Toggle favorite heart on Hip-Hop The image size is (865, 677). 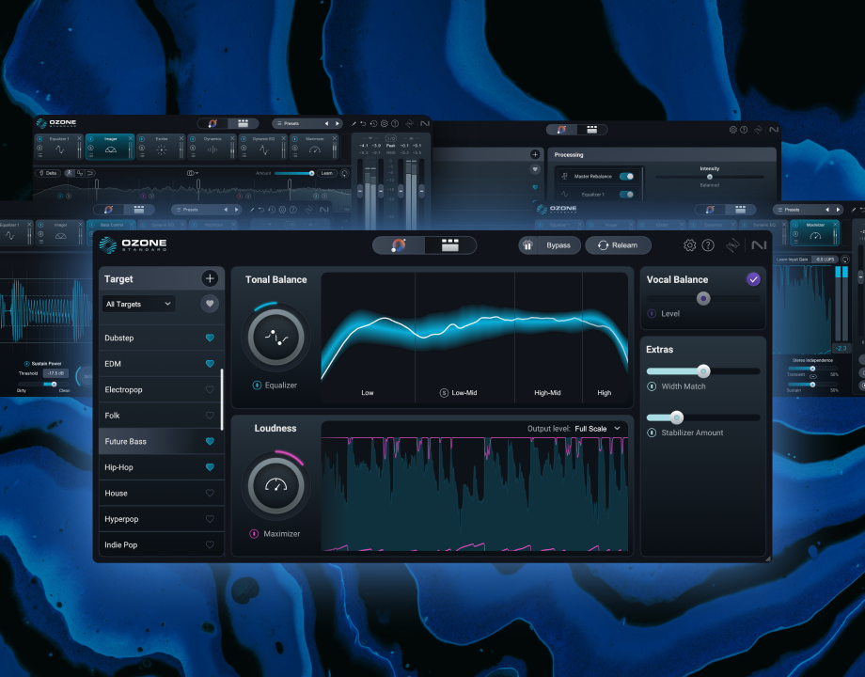point(210,467)
